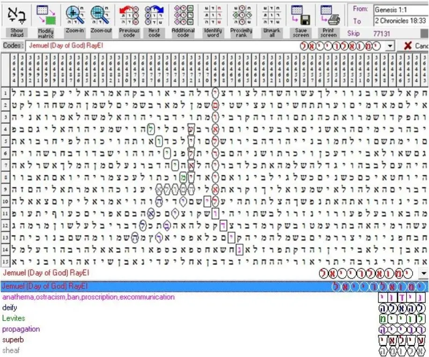Click the To field showing 2 Chronicles
The image size is (429, 357).
[400, 21]
